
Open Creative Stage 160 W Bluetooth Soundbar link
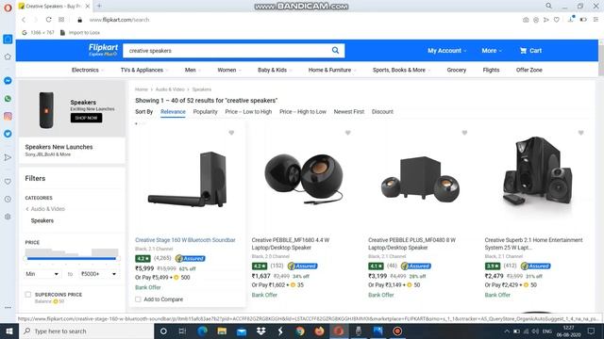coord(185,240)
